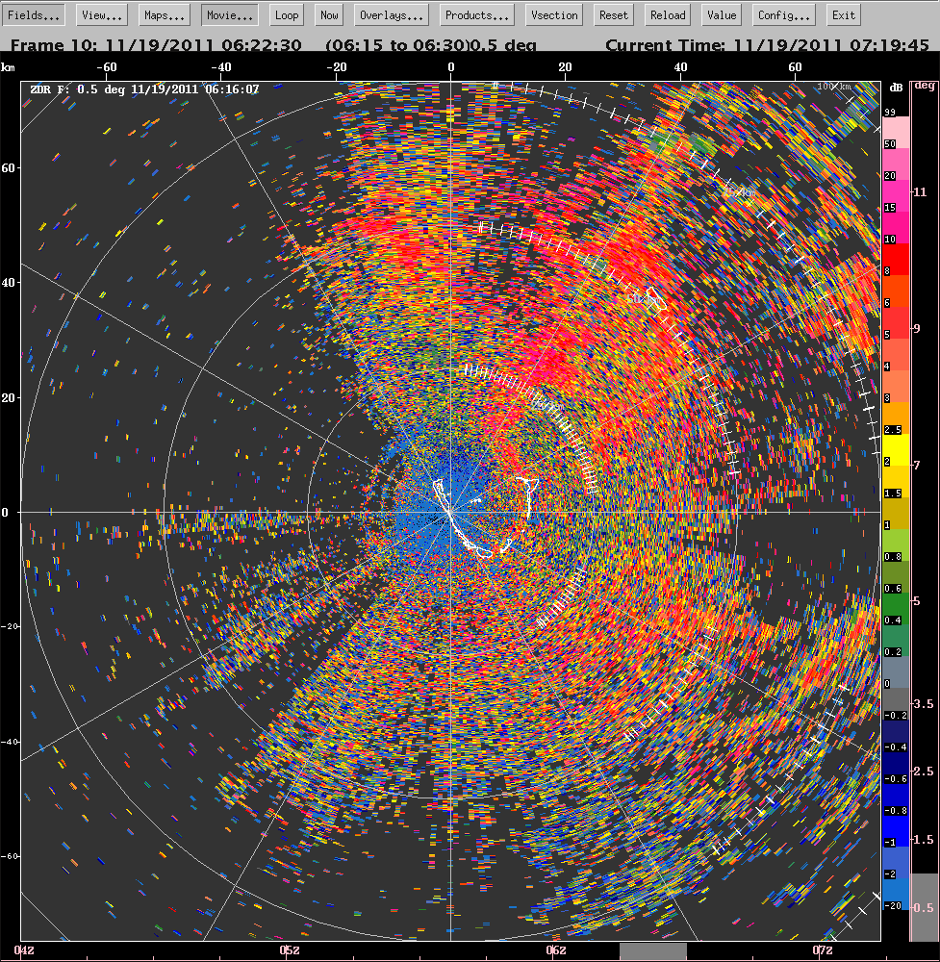Open the Config... settings
This screenshot has width=940, height=962.
[x=784, y=15]
